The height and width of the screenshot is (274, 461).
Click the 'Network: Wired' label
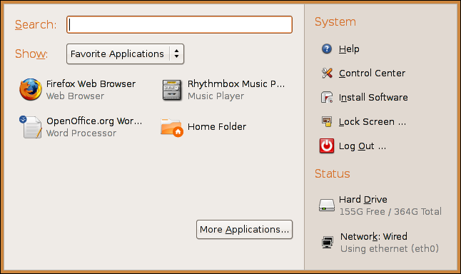tap(374, 236)
